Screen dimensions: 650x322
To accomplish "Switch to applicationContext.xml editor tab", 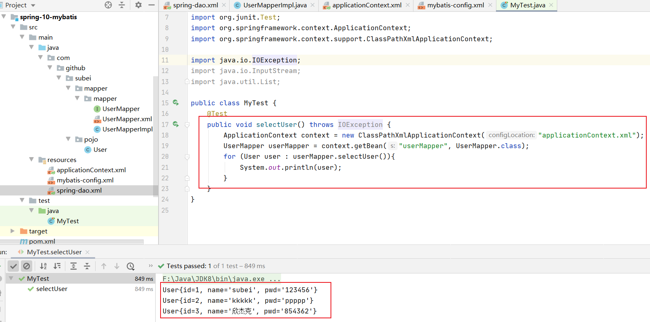I will click(366, 5).
